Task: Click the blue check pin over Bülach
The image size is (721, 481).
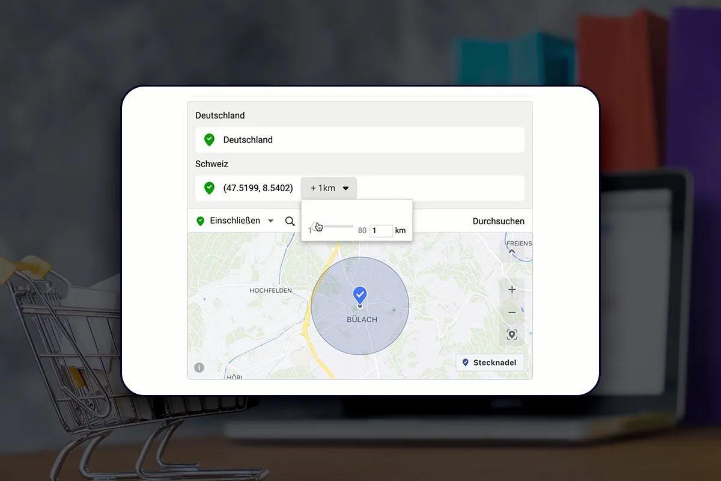Action: click(x=360, y=296)
